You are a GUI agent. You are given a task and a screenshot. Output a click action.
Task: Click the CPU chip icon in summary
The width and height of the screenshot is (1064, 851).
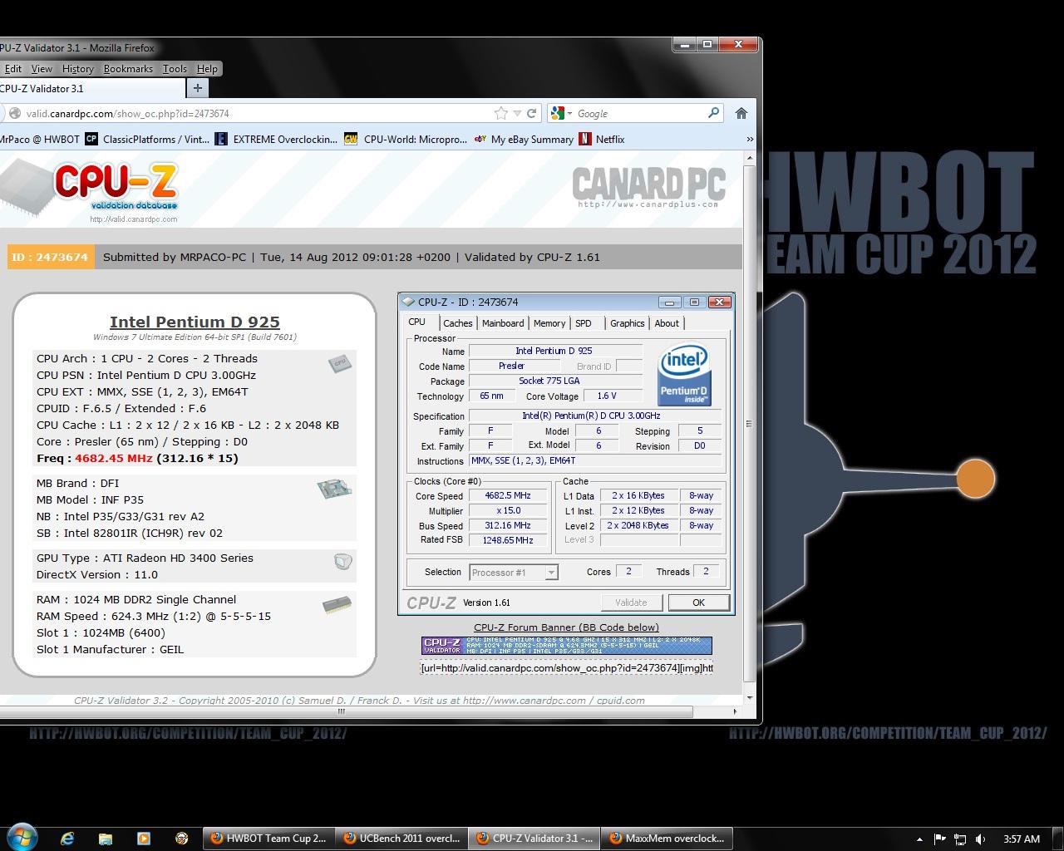(340, 363)
